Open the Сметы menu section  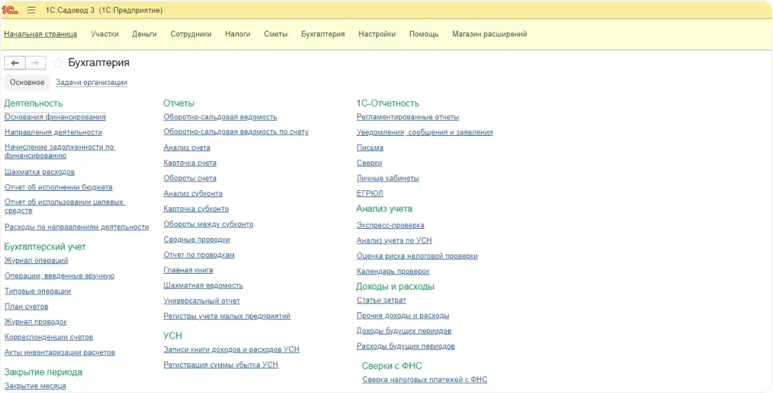pos(275,34)
